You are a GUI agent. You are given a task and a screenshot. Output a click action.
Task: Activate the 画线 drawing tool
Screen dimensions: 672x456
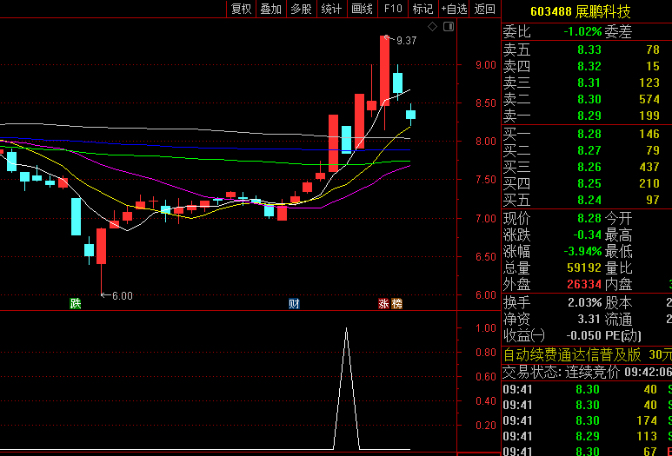[x=363, y=9]
